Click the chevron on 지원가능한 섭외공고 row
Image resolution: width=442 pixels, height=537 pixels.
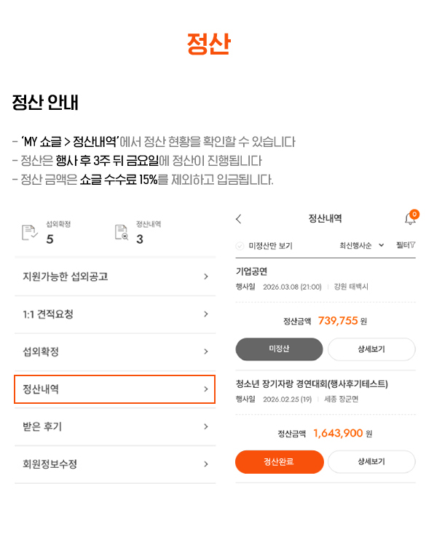tap(206, 277)
